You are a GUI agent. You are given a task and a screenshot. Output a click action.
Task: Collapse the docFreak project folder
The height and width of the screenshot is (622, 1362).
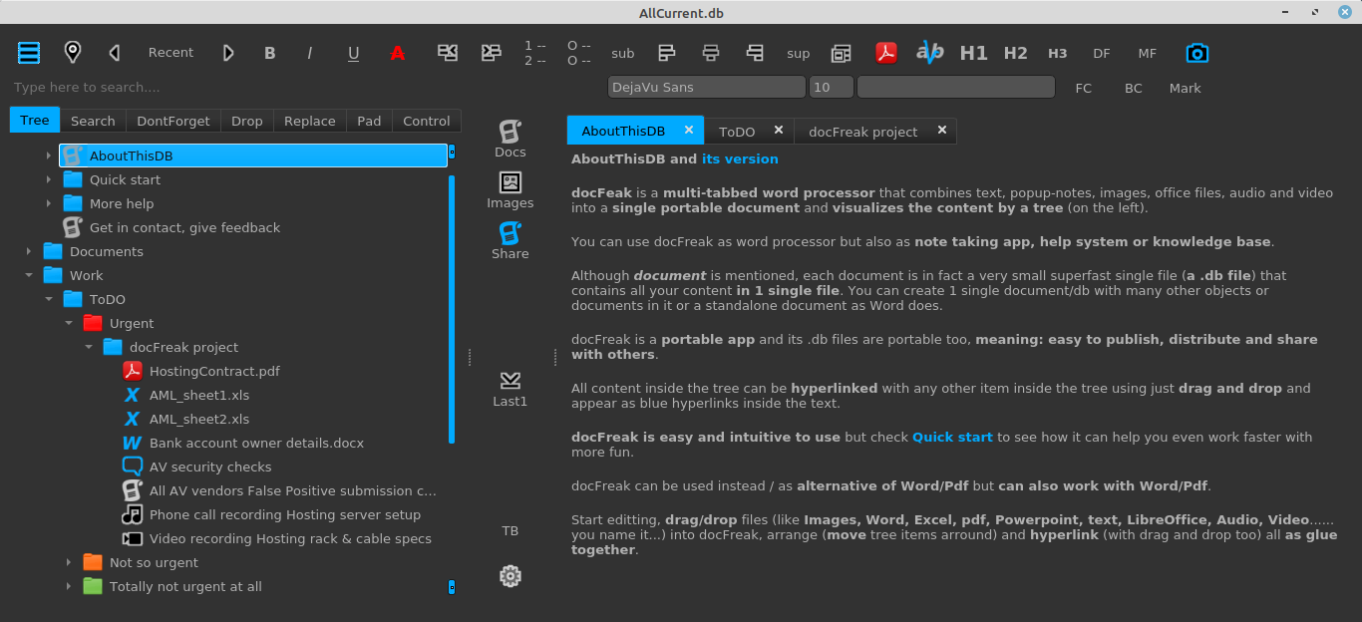click(x=88, y=347)
